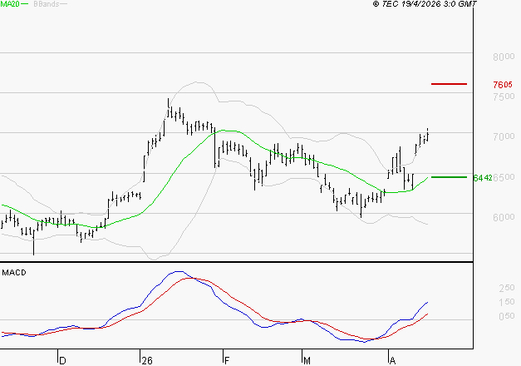Click the 7000 price axis label
Image resolution: width=521 pixels, height=366 pixels.
click(x=504, y=136)
